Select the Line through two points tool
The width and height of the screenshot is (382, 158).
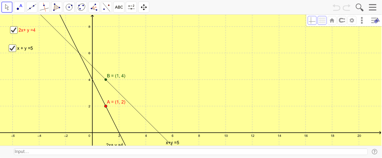[32, 7]
